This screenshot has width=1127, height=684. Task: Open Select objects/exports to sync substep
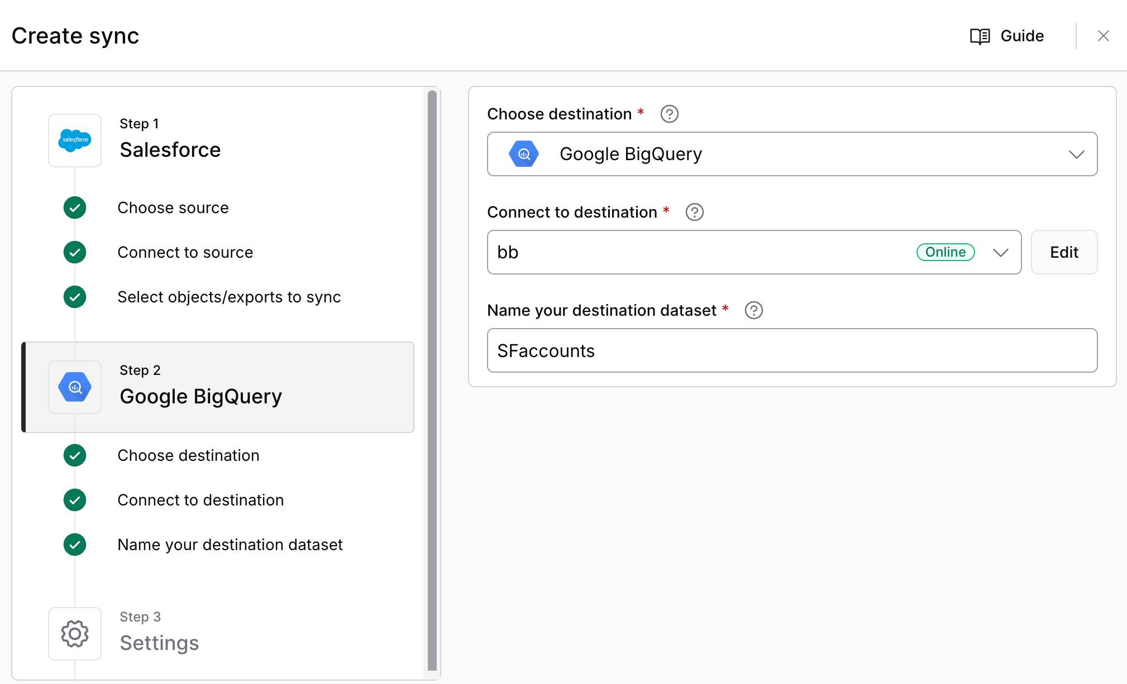pos(229,297)
